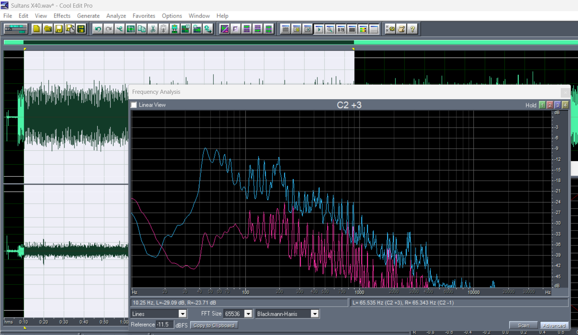Toggle Hold button 1 (green)
This screenshot has width=578, height=335.
542,105
